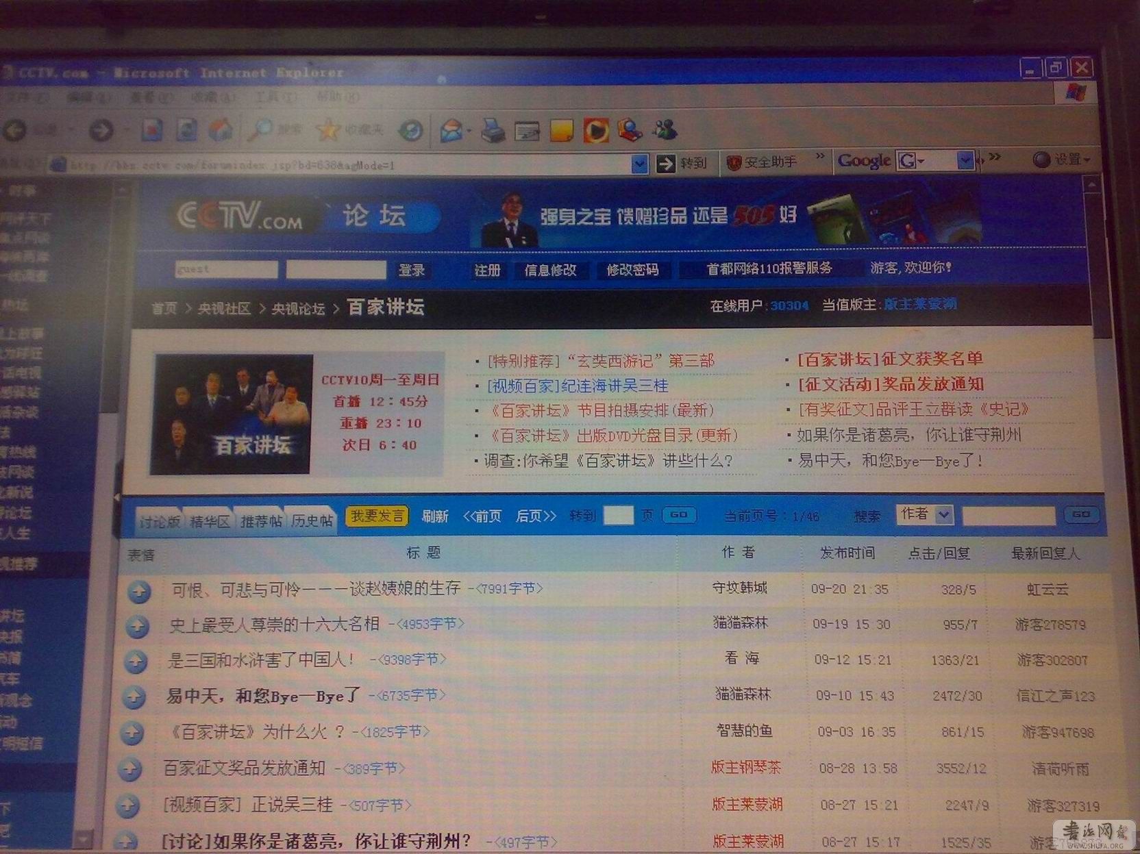
Task: Switch to the 推荐帖 tab
Action: (260, 521)
